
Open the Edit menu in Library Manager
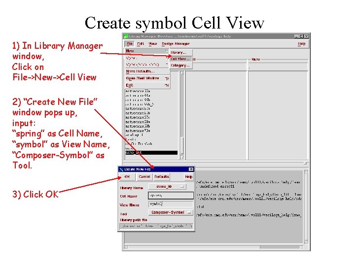(x=141, y=44)
